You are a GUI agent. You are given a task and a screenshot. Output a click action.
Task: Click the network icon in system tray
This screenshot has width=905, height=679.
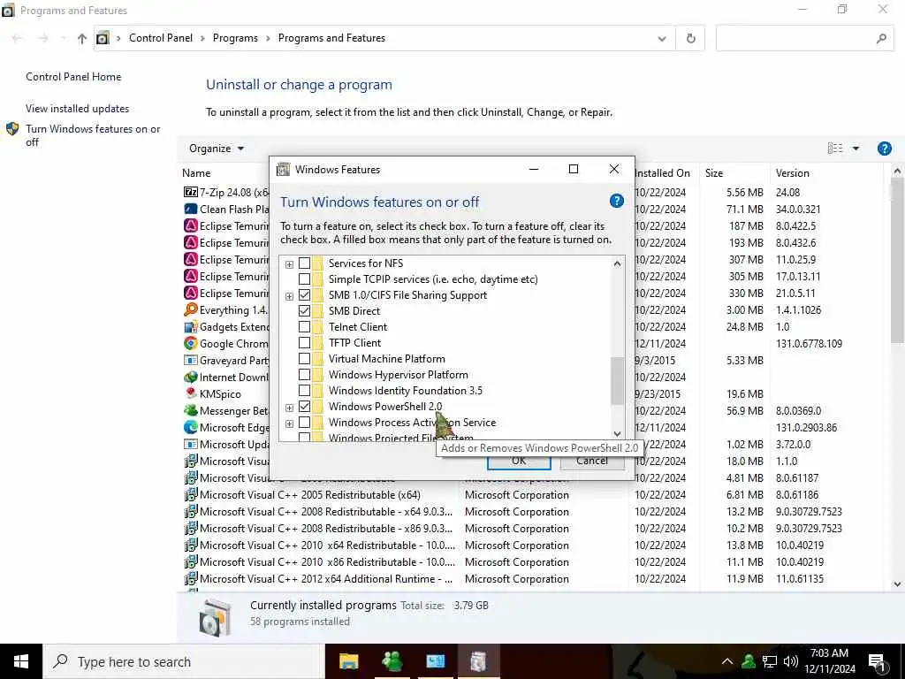(770, 661)
